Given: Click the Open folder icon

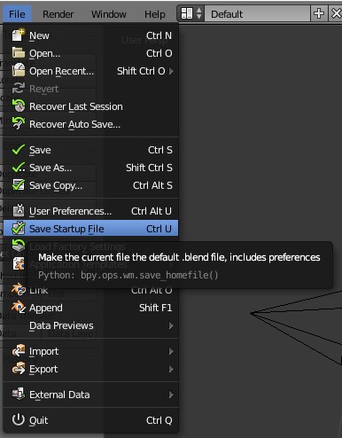Looking at the screenshot, I should (19, 53).
